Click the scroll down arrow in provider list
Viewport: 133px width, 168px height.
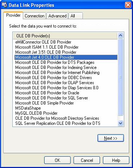point(120,123)
